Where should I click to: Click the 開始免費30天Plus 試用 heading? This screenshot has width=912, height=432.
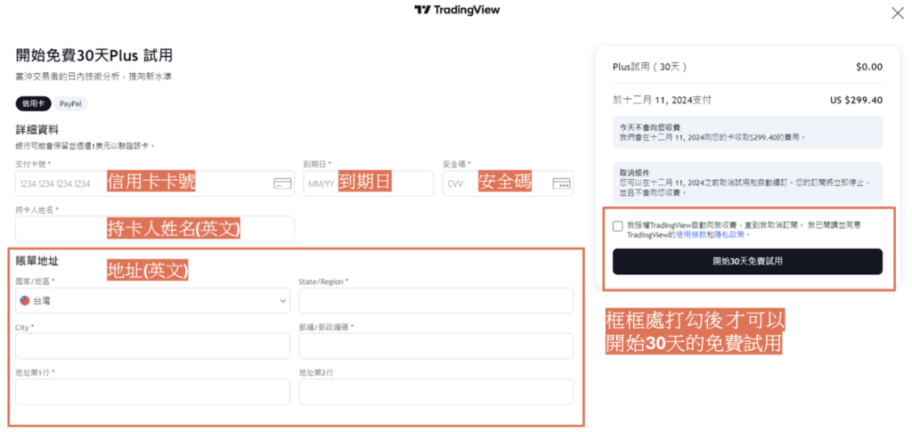click(x=94, y=56)
